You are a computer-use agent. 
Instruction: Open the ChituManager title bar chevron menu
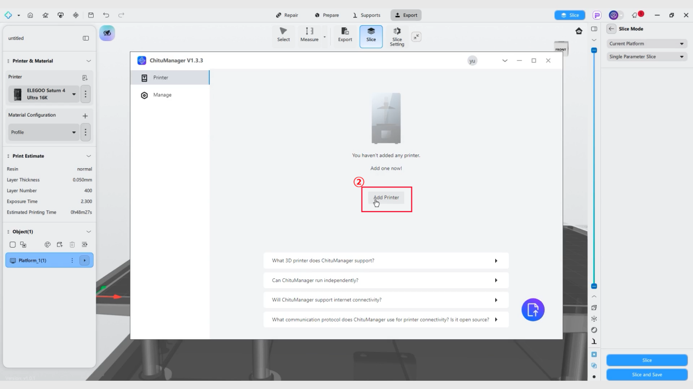[505, 61]
